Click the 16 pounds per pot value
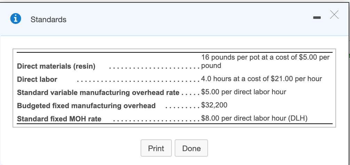This screenshot has width=350, height=165. pos(265,61)
